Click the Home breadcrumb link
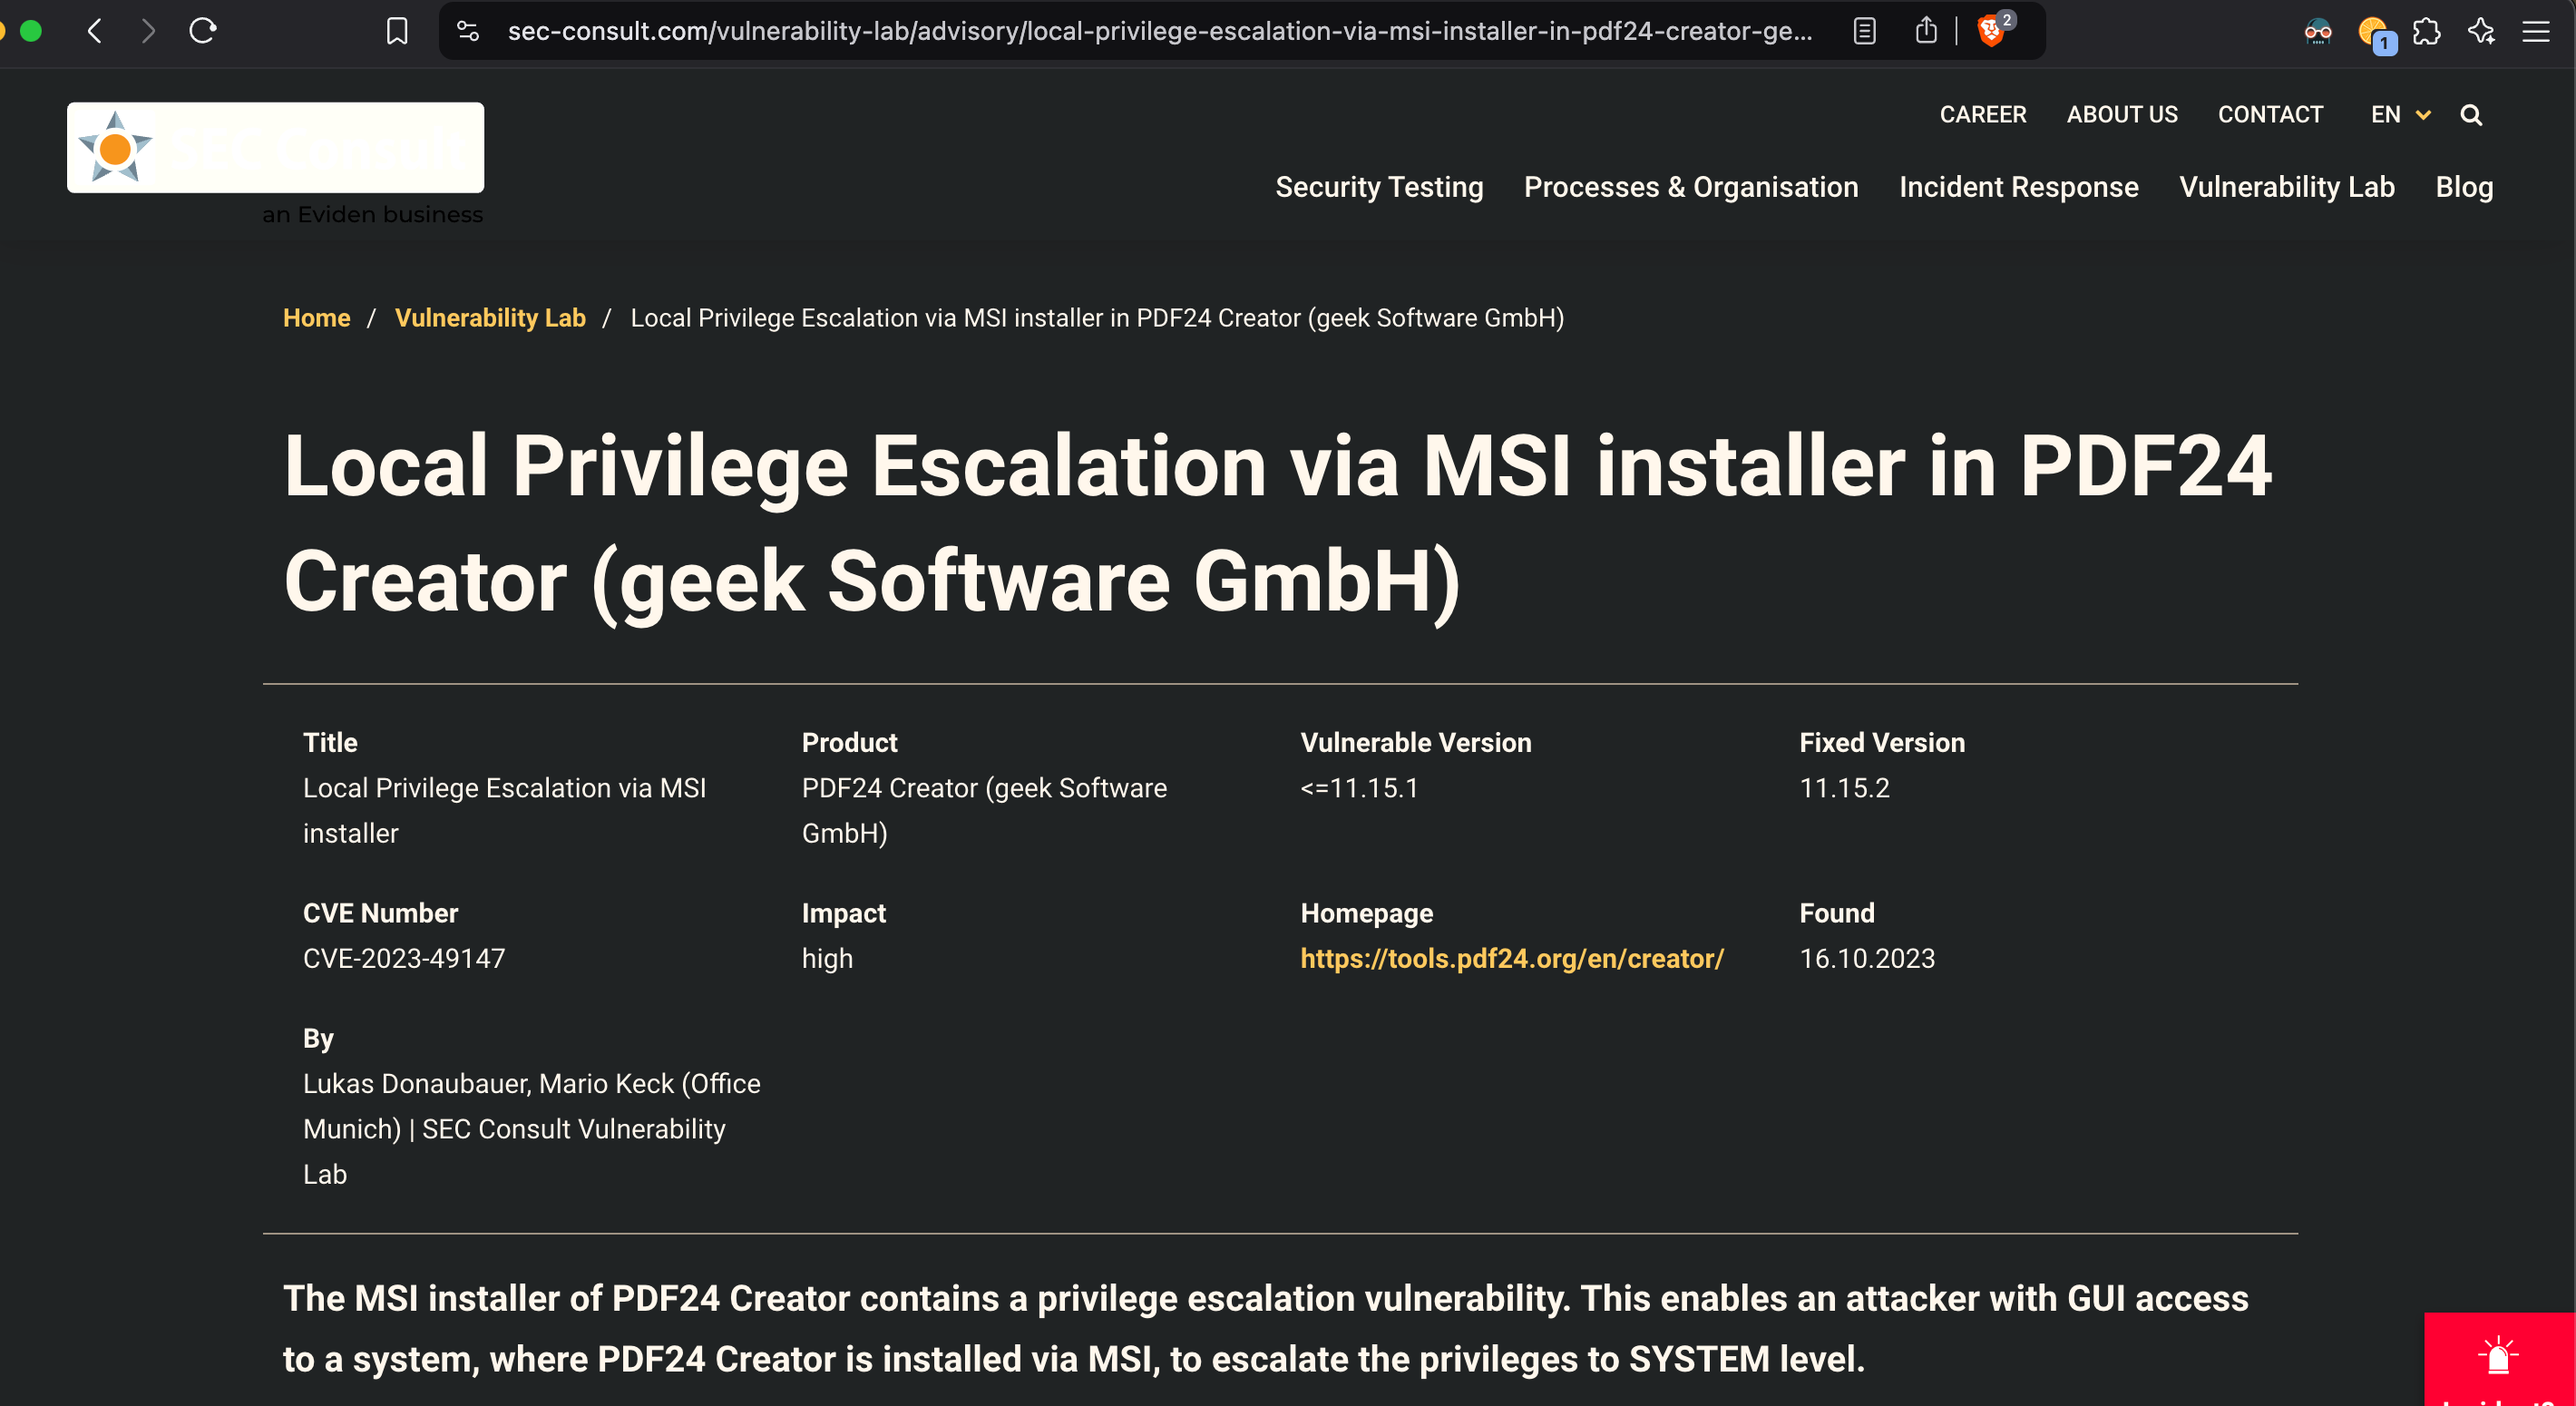The width and height of the screenshot is (2576, 1406). (x=316, y=318)
